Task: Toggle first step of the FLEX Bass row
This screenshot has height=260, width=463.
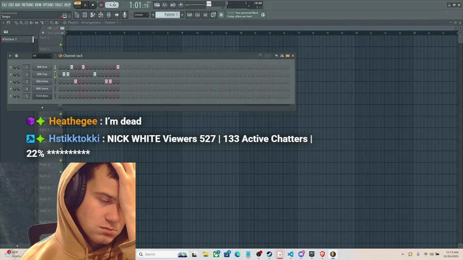Action: tap(60, 96)
